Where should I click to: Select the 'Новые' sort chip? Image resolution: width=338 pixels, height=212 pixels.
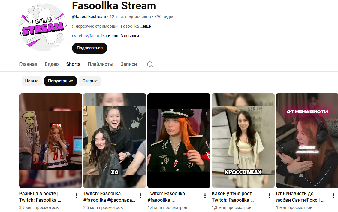[x=32, y=81]
